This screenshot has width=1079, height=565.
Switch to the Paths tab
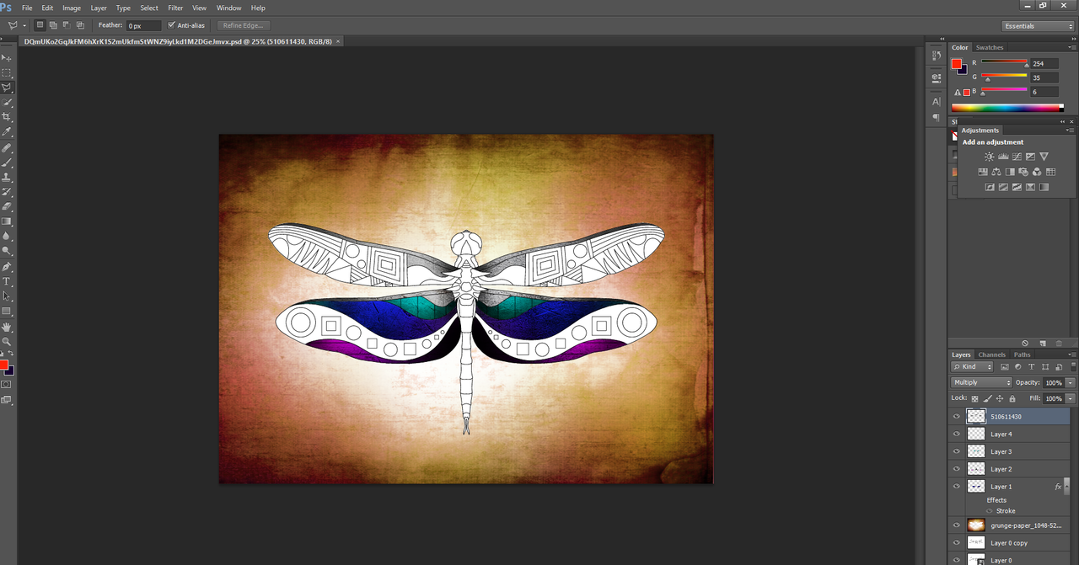click(1022, 354)
